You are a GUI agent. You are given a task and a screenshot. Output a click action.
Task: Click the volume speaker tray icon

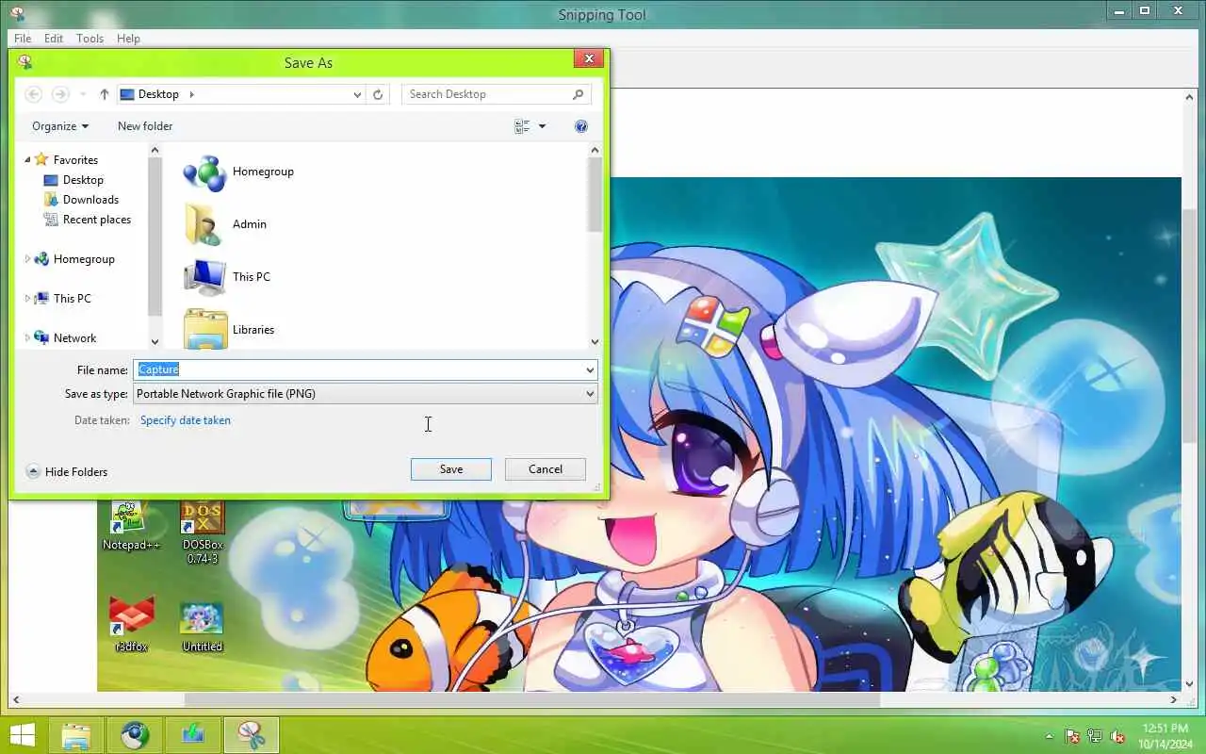(x=1117, y=736)
